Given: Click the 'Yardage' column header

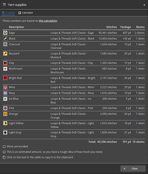Looking at the screenshot, I should 126,27.
